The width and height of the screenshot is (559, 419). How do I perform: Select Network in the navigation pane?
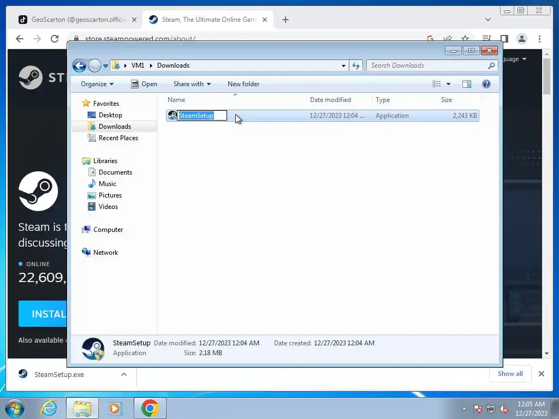tap(105, 252)
